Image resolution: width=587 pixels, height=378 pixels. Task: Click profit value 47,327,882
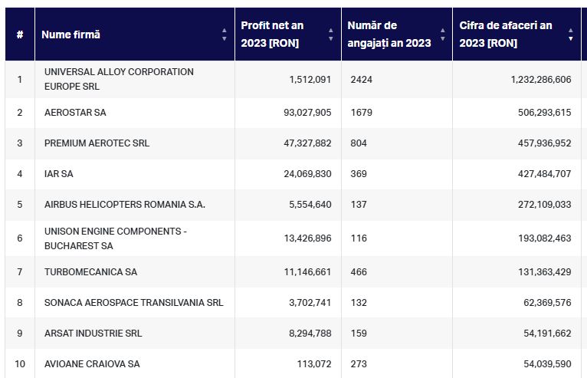pyautogui.click(x=307, y=143)
